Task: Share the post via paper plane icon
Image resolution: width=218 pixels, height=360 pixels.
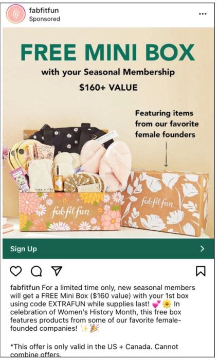Action: point(57,271)
